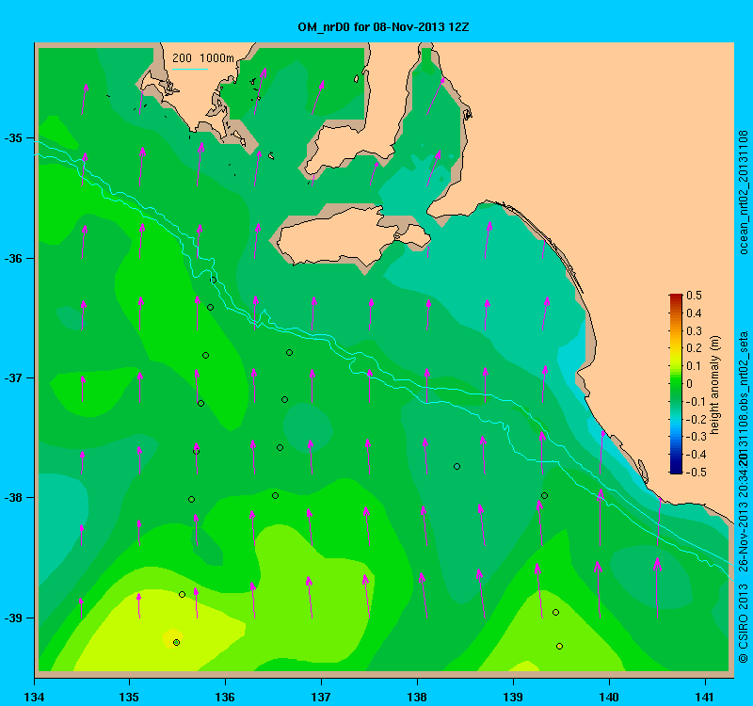Click the "134" longitude tick label
The width and height of the screenshot is (753, 706).
pyautogui.click(x=34, y=697)
